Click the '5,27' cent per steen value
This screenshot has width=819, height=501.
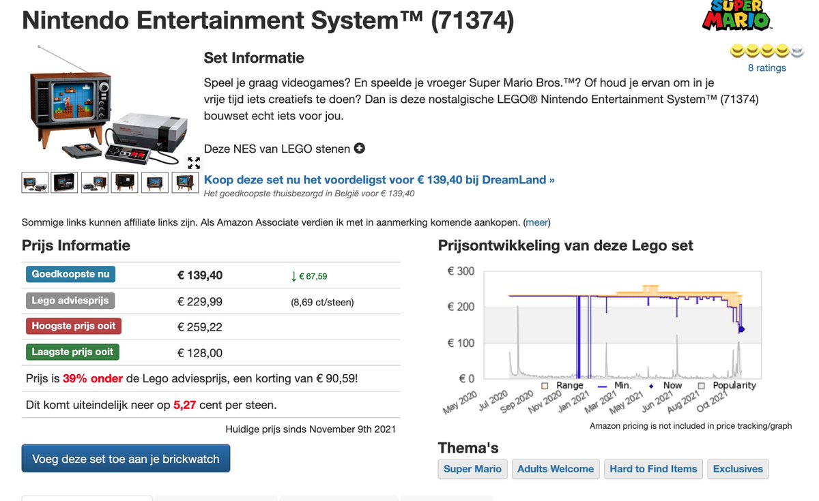point(185,405)
